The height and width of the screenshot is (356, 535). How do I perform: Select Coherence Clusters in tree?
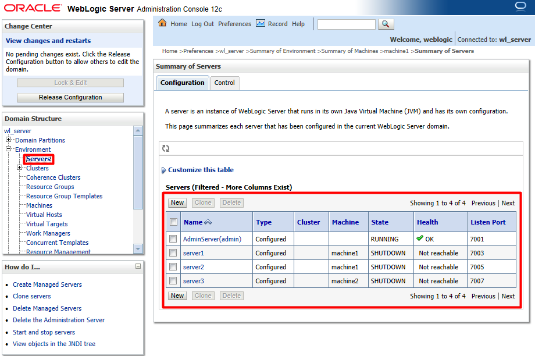pyautogui.click(x=53, y=177)
